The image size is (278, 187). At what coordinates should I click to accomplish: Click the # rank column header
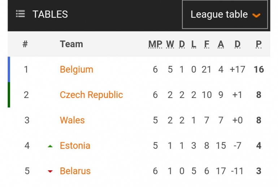pos(25,44)
